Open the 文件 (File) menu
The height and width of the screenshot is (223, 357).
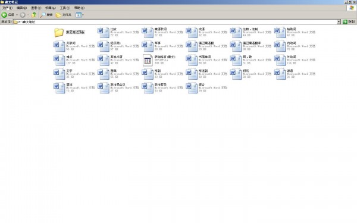click(7, 8)
